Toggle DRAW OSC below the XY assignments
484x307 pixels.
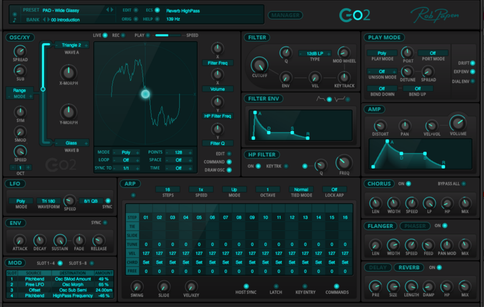(x=229, y=170)
